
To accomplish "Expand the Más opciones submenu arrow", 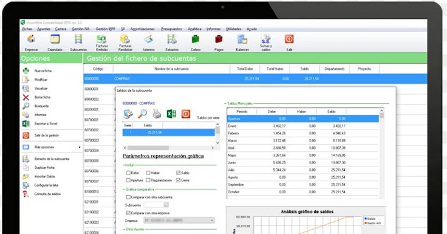I will pyautogui.click(x=80, y=147).
